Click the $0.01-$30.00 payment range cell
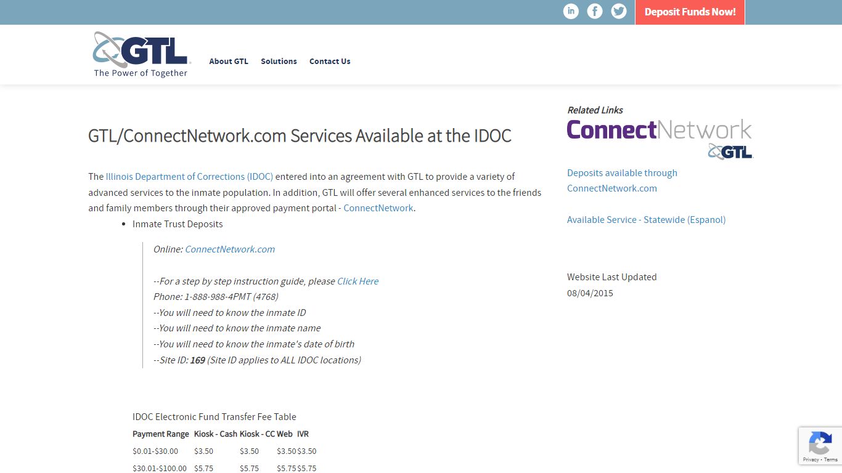Image resolution: width=842 pixels, height=473 pixels. pyautogui.click(x=155, y=451)
